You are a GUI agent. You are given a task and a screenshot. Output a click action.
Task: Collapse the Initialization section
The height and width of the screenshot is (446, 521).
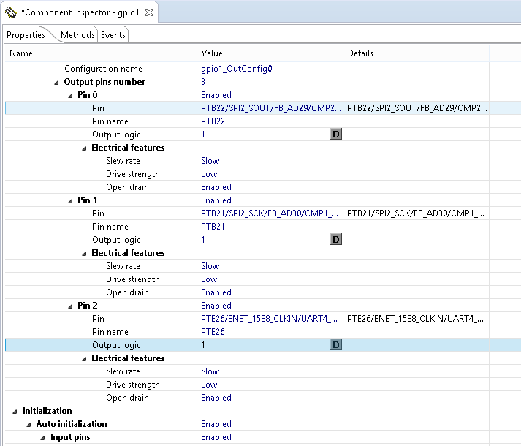click(x=15, y=412)
